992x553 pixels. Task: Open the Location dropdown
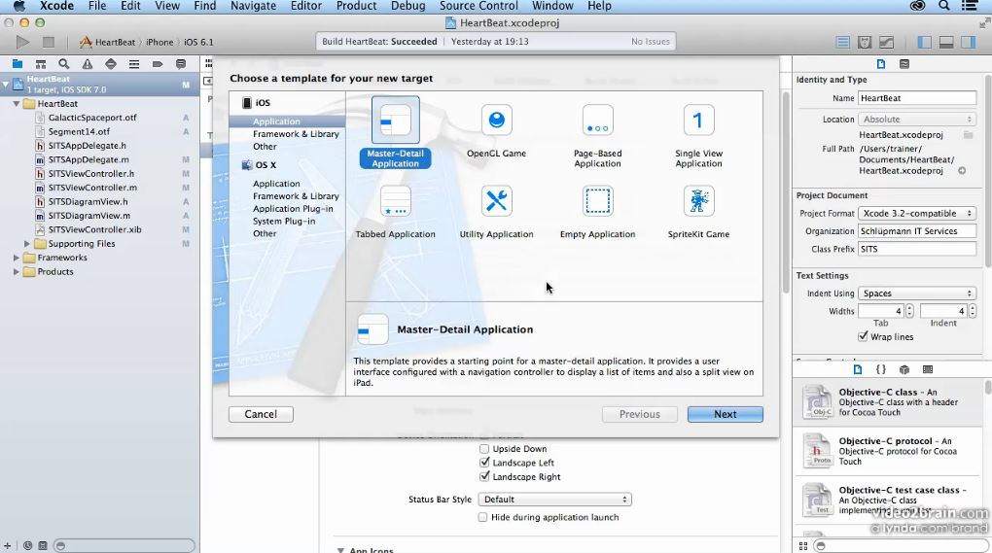(x=917, y=119)
